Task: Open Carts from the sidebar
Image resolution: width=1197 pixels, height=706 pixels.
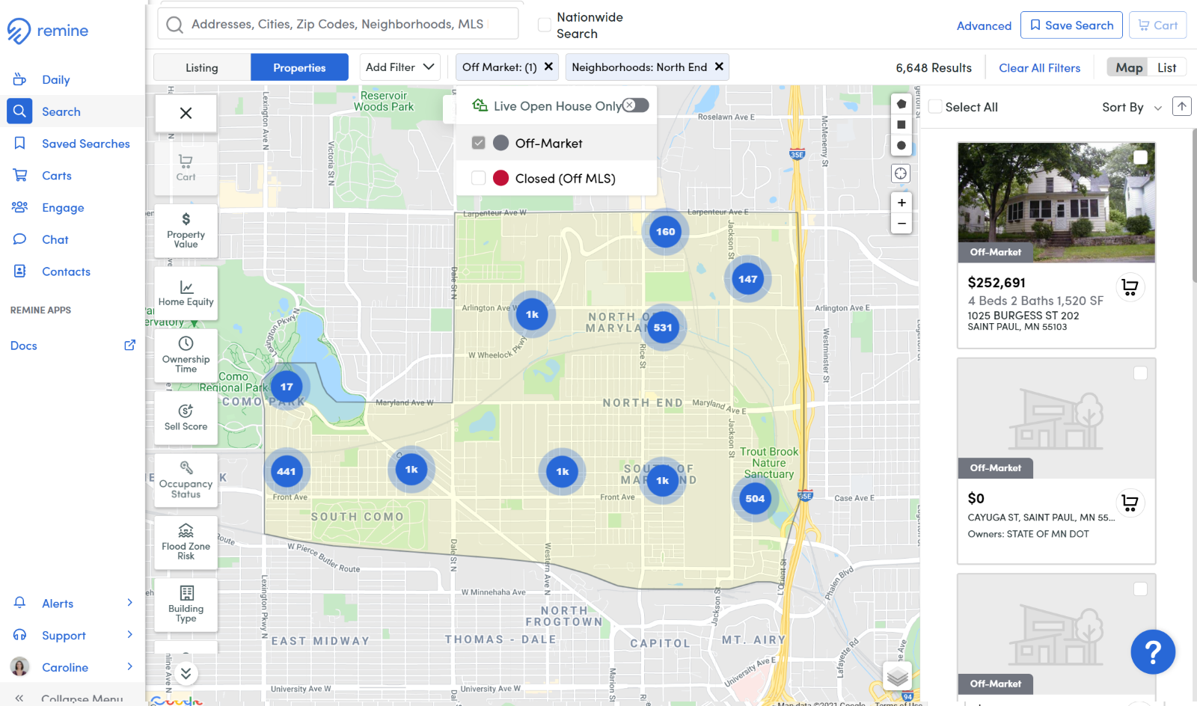Action: [x=56, y=176]
